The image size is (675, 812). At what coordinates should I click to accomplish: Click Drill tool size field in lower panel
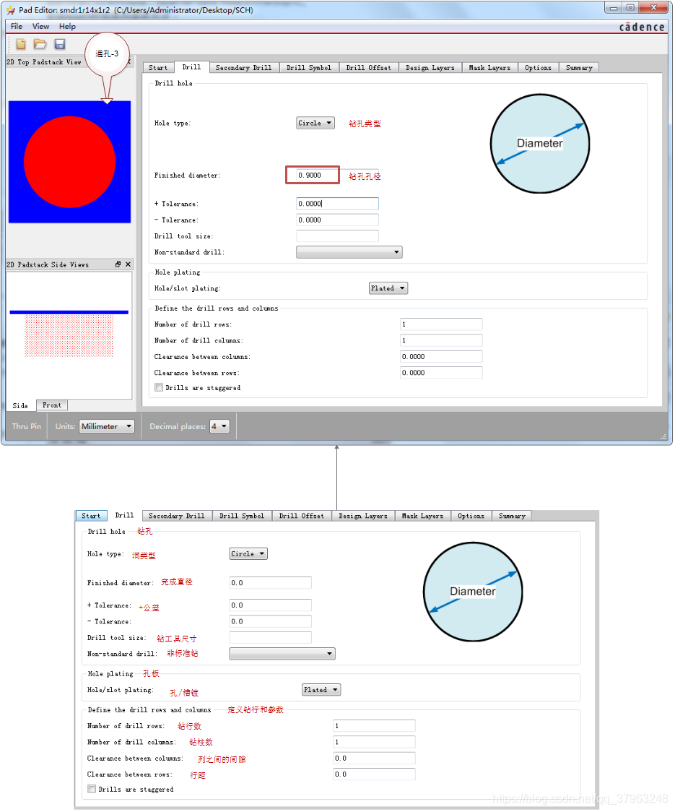[x=270, y=637]
